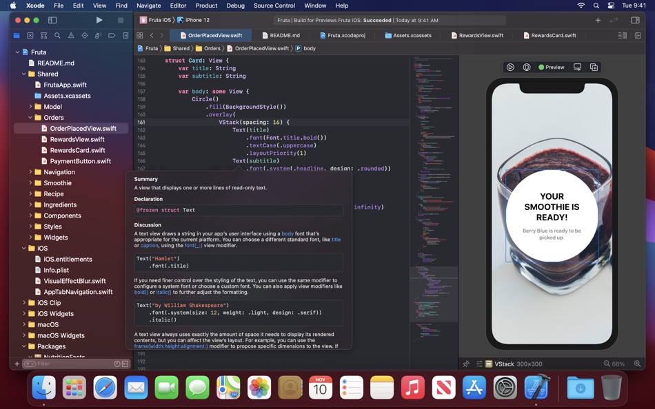The image size is (655, 409).
Task: Click the Live Preview play button
Action: pyautogui.click(x=510, y=66)
